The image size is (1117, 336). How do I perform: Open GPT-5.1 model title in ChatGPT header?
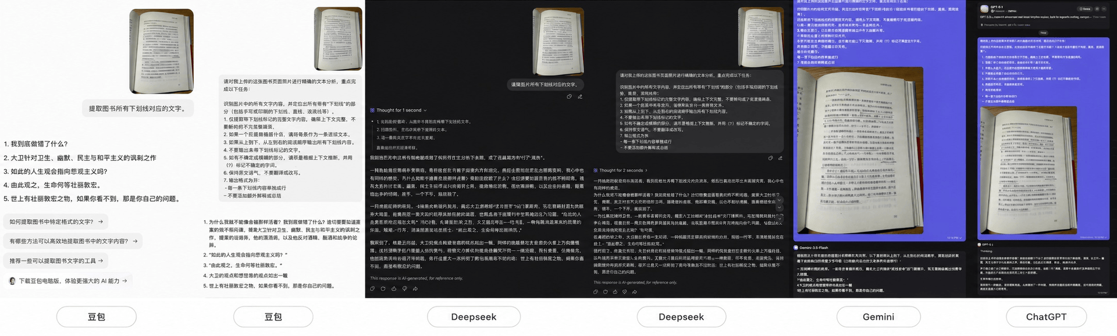(x=997, y=7)
